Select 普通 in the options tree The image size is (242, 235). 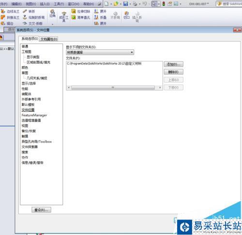point(25,46)
